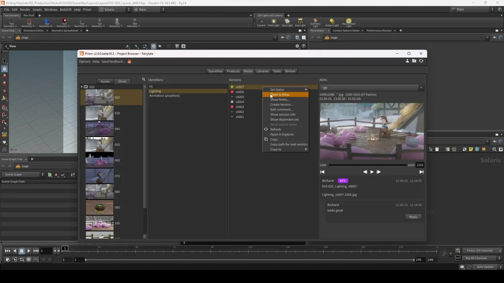Add a Camera from the shelf
This screenshot has height=283, width=504.
261,22
